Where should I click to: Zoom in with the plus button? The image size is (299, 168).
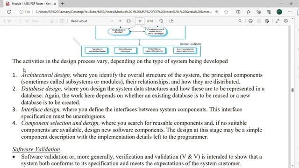click(x=120, y=21)
